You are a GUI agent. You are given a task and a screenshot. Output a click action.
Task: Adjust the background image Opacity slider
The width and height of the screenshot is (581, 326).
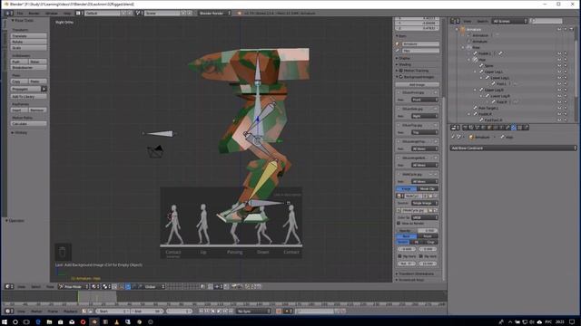[x=418, y=230]
